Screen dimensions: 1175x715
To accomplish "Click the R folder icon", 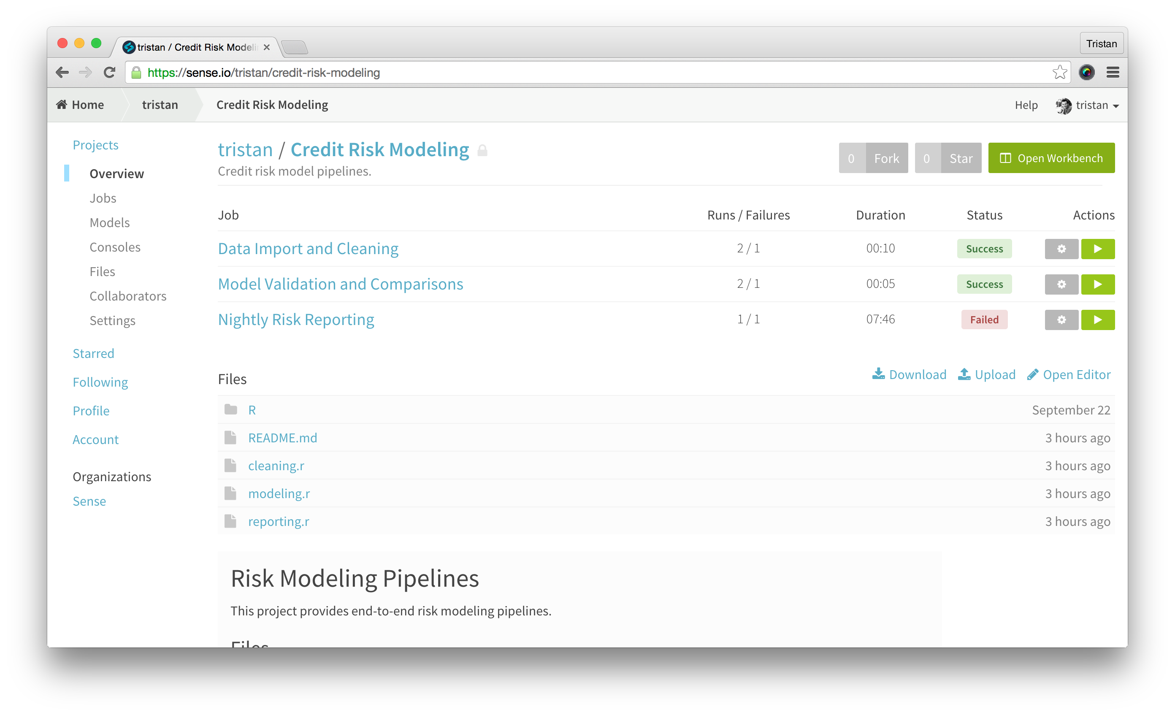I will [x=231, y=409].
